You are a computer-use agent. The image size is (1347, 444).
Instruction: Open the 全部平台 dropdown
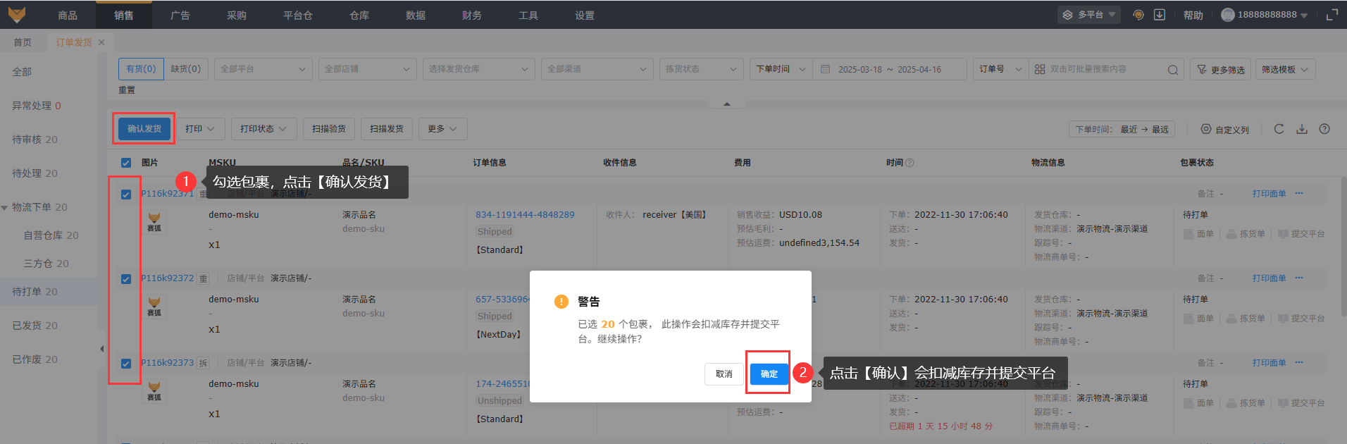(x=263, y=69)
